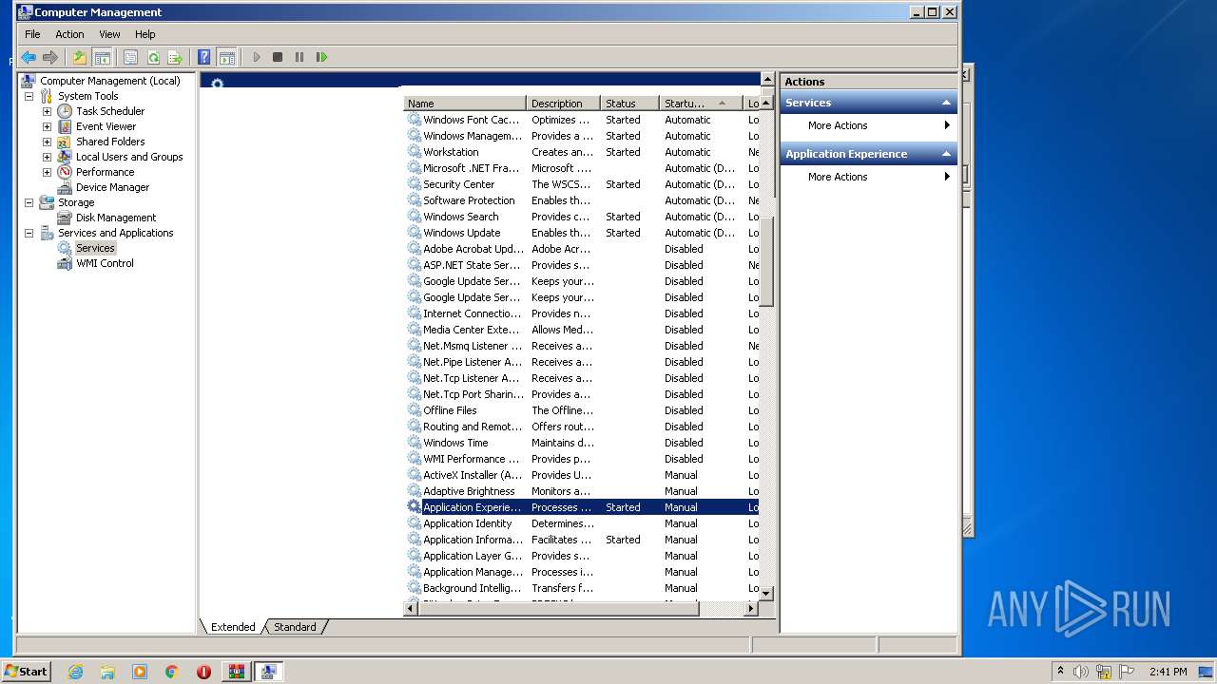Image resolution: width=1217 pixels, height=684 pixels.
Task: Expand the Event Viewer node
Action: [x=47, y=126]
